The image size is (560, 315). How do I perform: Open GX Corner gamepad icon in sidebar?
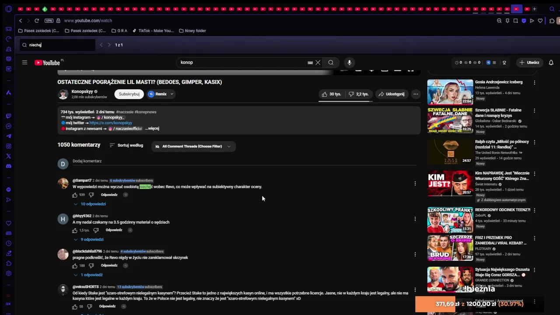(8, 29)
